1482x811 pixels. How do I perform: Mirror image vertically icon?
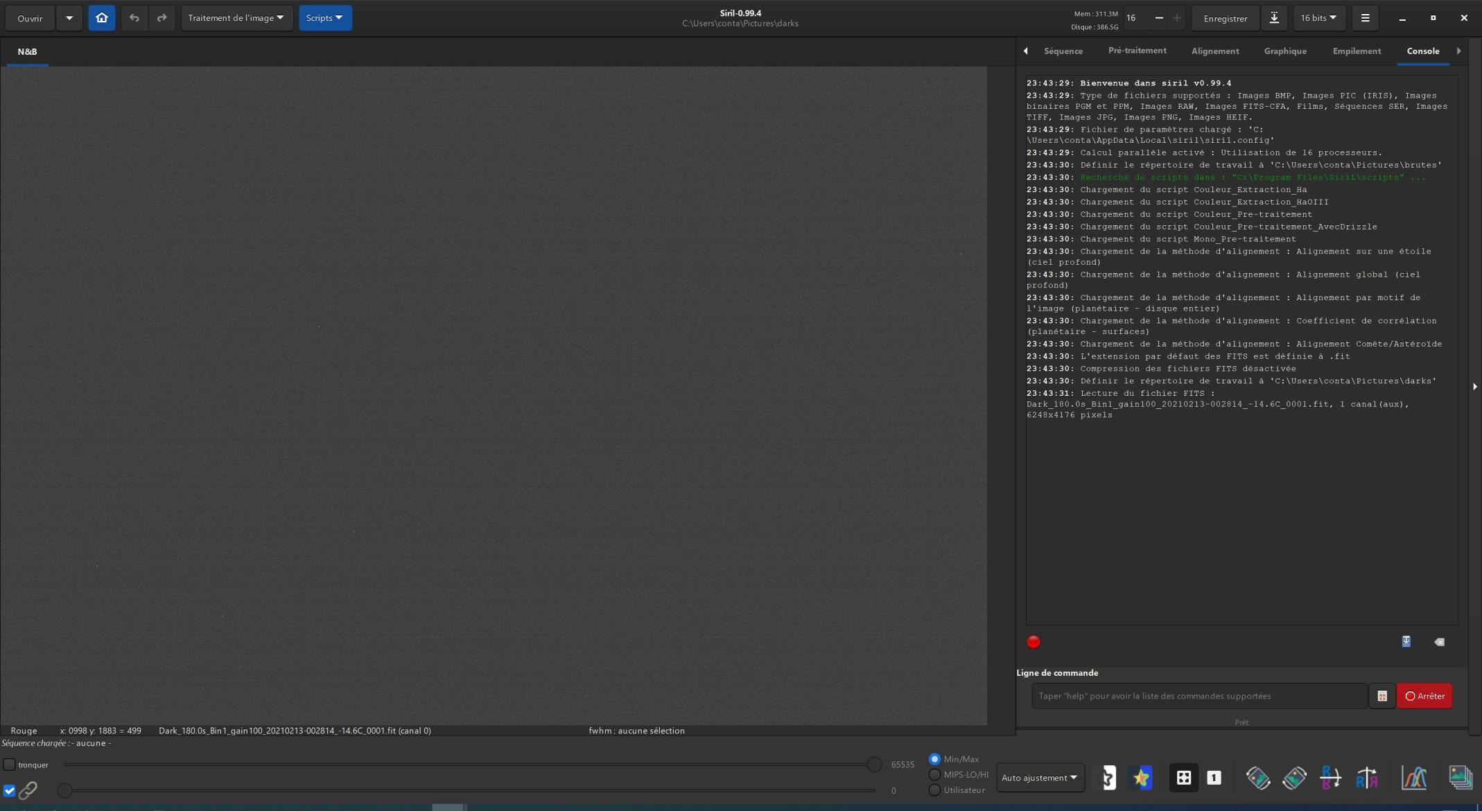pos(1330,778)
